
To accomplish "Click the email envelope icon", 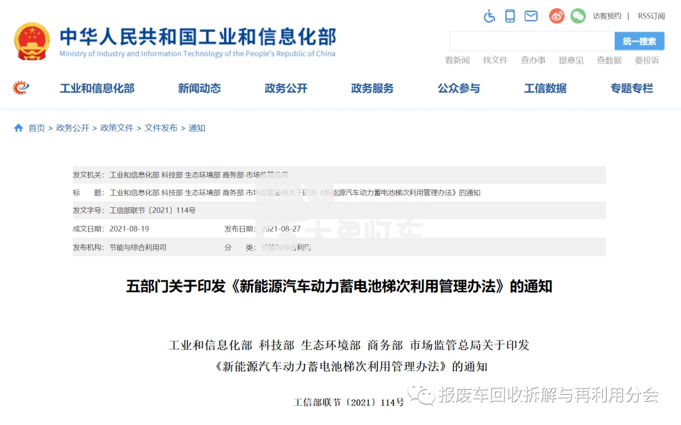I will click(531, 16).
